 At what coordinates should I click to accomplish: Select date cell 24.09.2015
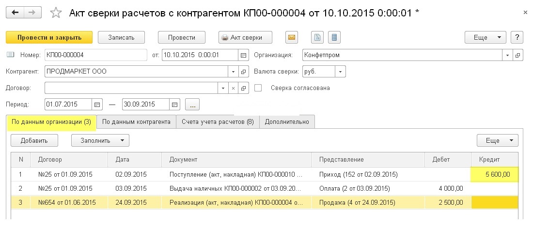(135, 203)
